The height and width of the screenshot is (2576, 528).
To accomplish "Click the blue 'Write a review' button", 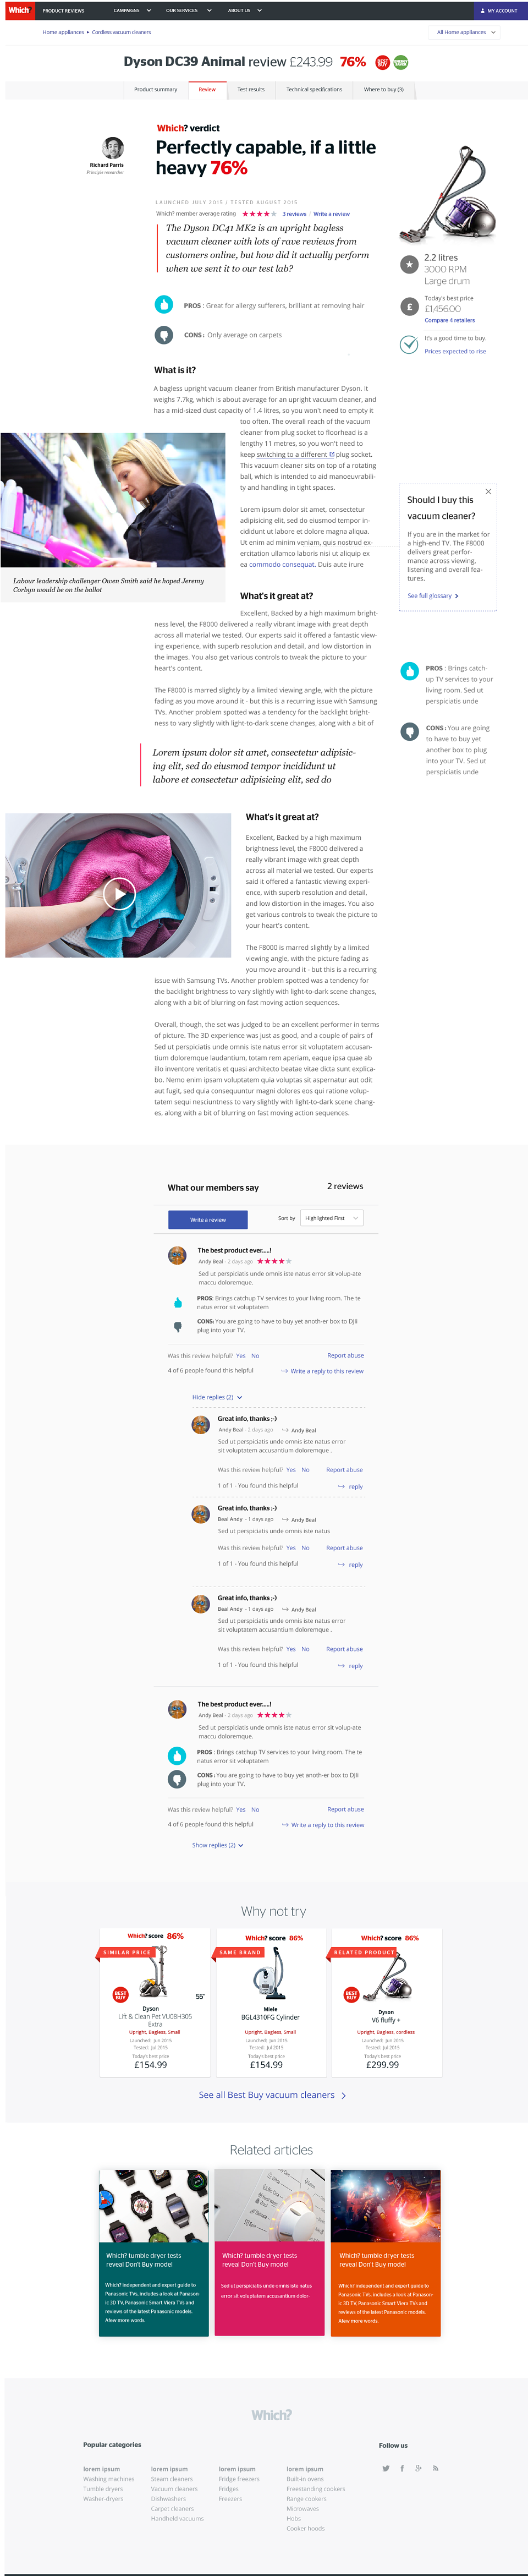I will tap(208, 1219).
